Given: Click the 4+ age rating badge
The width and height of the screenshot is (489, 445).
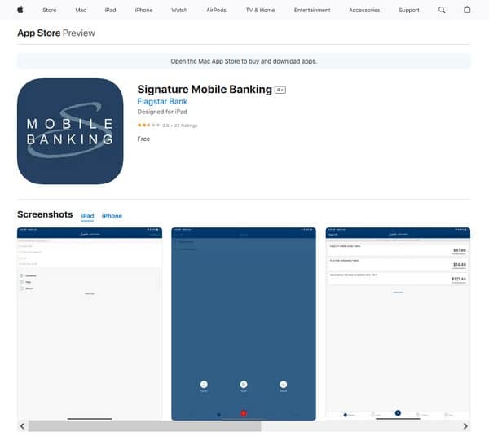Looking at the screenshot, I should (x=280, y=90).
